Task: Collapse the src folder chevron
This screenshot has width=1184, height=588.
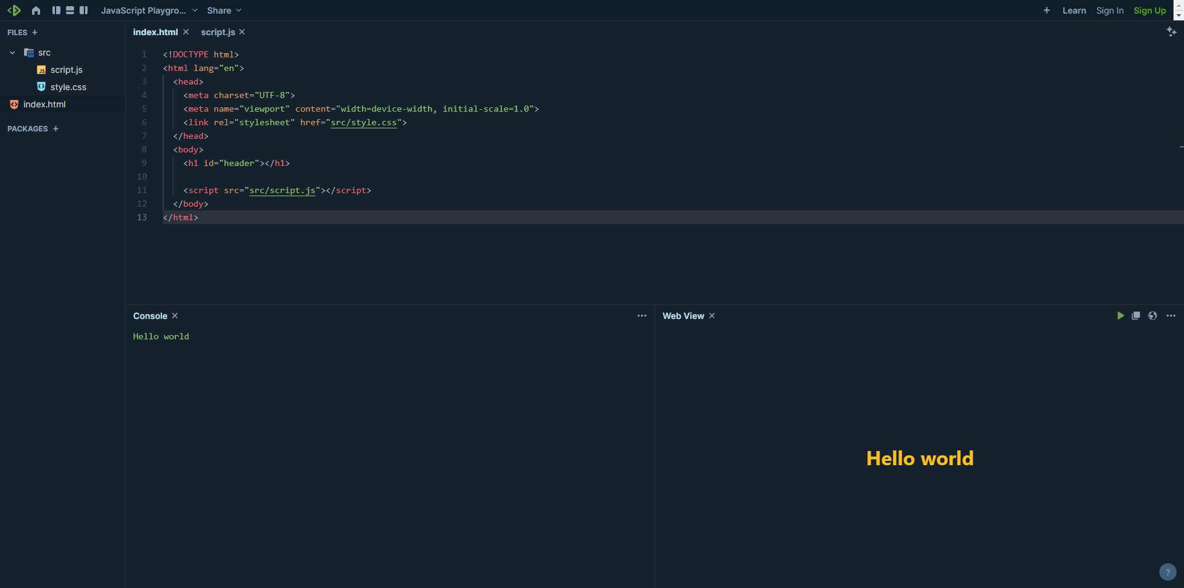Action: [12, 52]
